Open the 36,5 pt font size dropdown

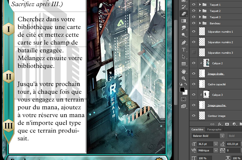(216, 144)
